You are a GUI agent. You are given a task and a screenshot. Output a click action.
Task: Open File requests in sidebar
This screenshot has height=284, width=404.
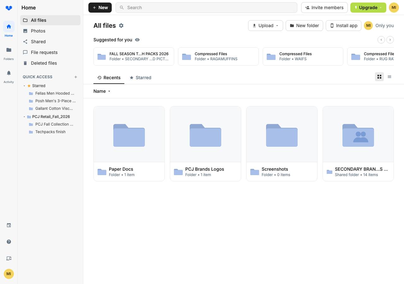coord(50,52)
